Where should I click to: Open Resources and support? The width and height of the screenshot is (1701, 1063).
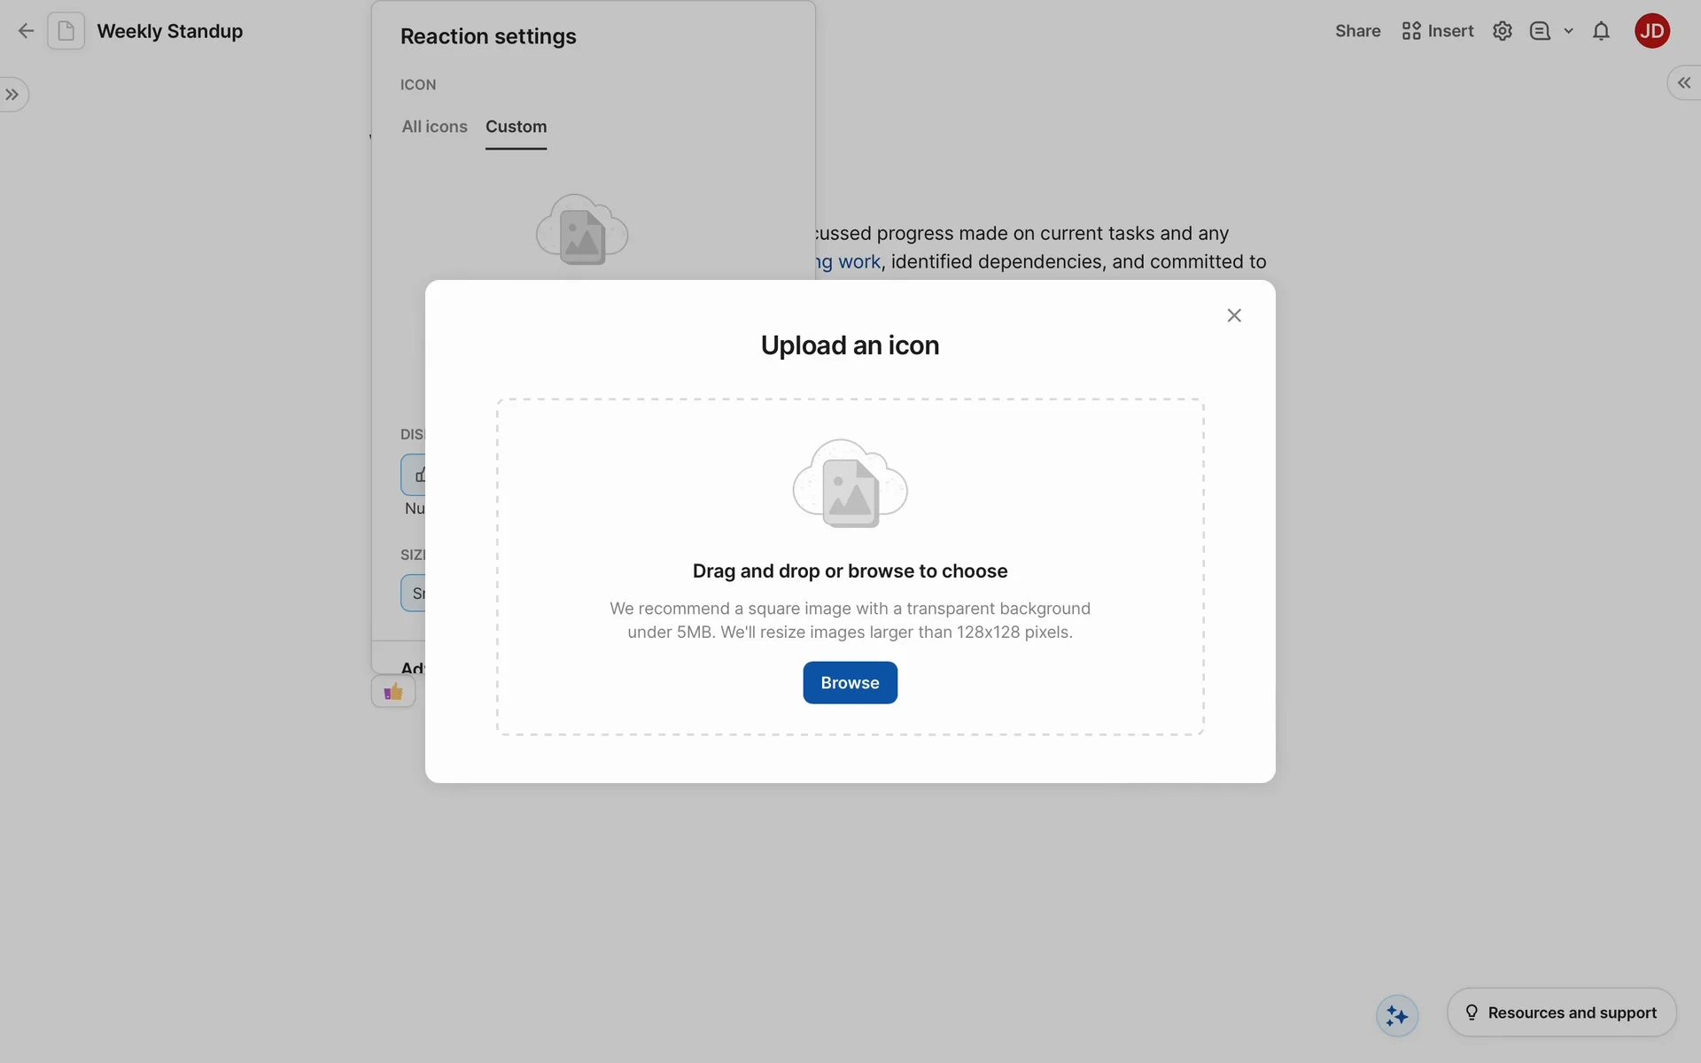coord(1561,1013)
